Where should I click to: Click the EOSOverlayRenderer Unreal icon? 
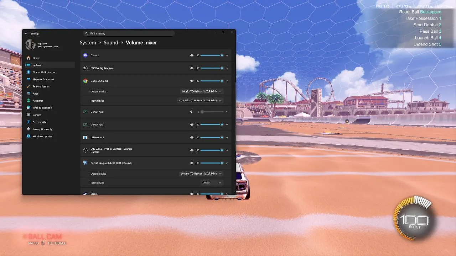(x=85, y=68)
